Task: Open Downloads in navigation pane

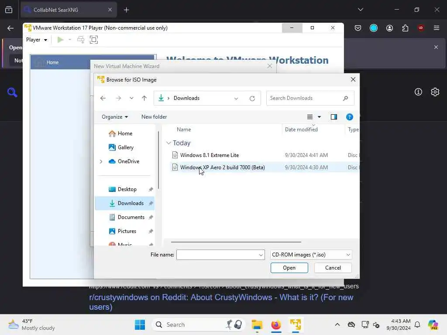Action: [x=124, y=203]
